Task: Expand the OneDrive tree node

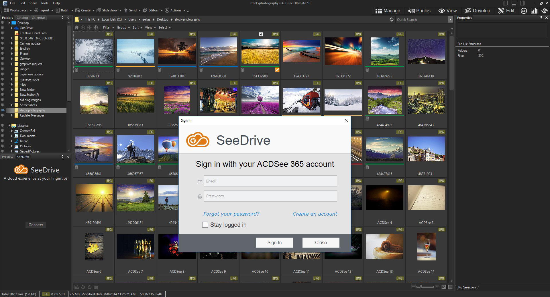Action: pyautogui.click(x=12, y=28)
